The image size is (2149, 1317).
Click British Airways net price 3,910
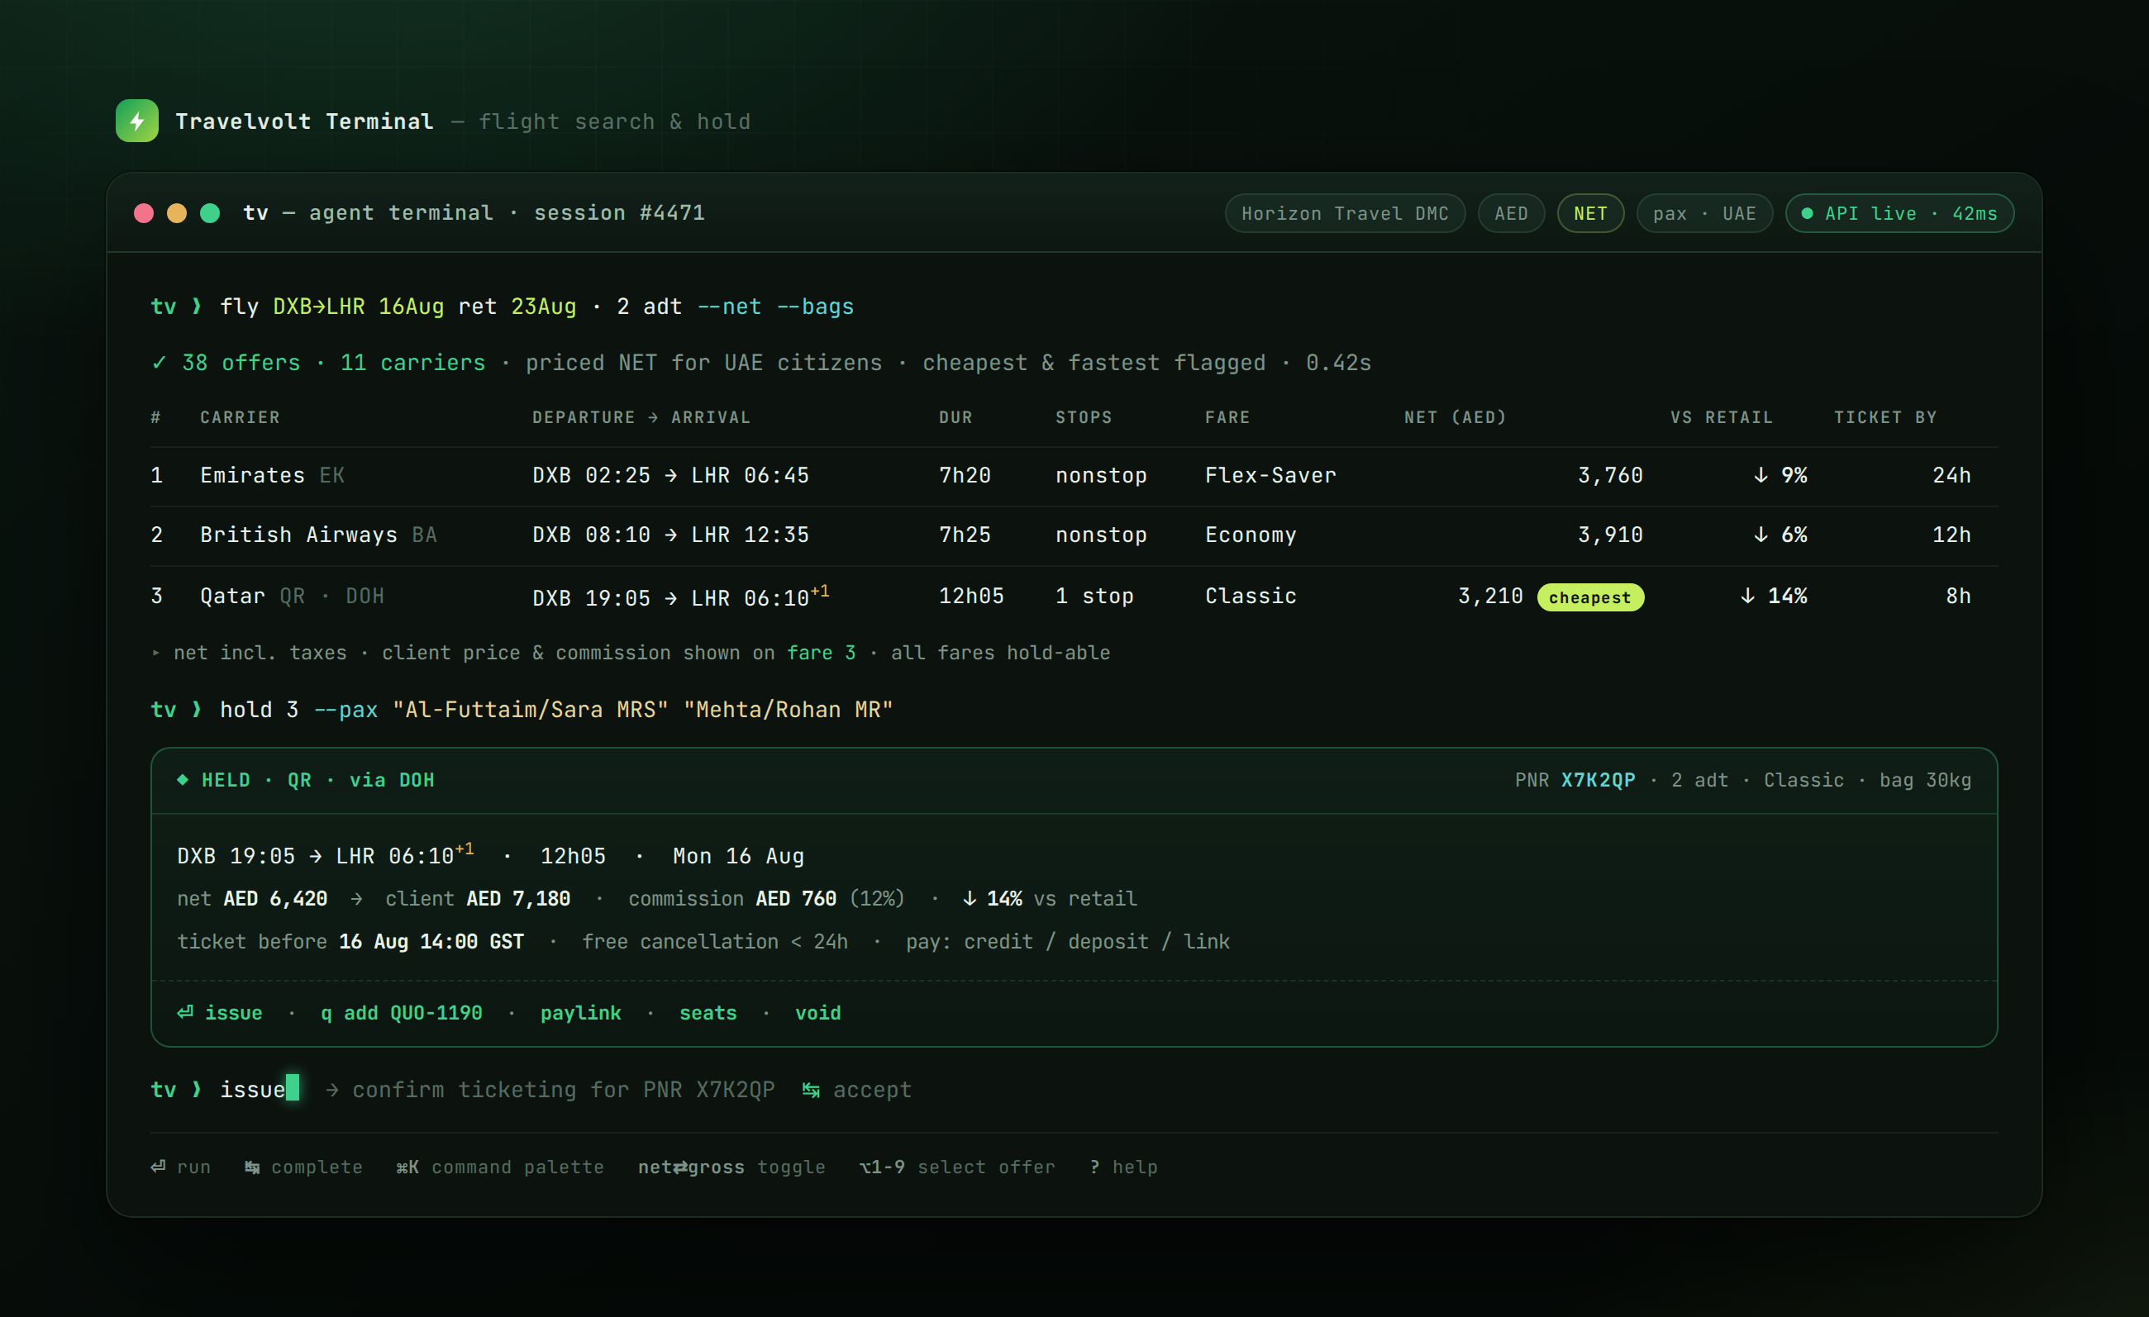tap(1610, 535)
